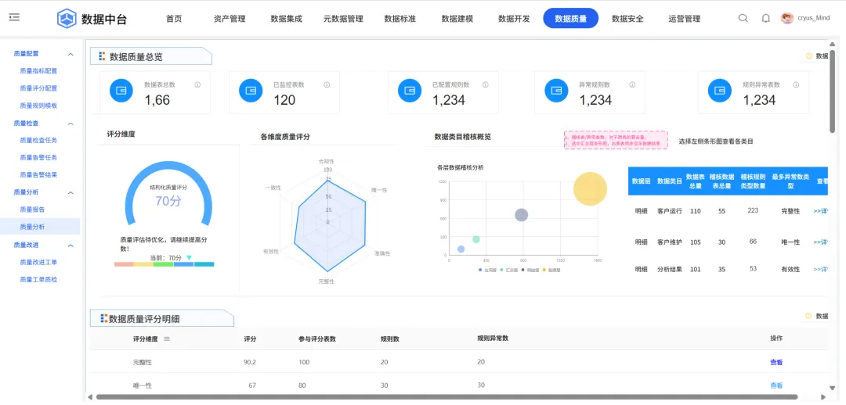Click the cryus_Mind user avatar
The image size is (846, 405).
tap(787, 18)
